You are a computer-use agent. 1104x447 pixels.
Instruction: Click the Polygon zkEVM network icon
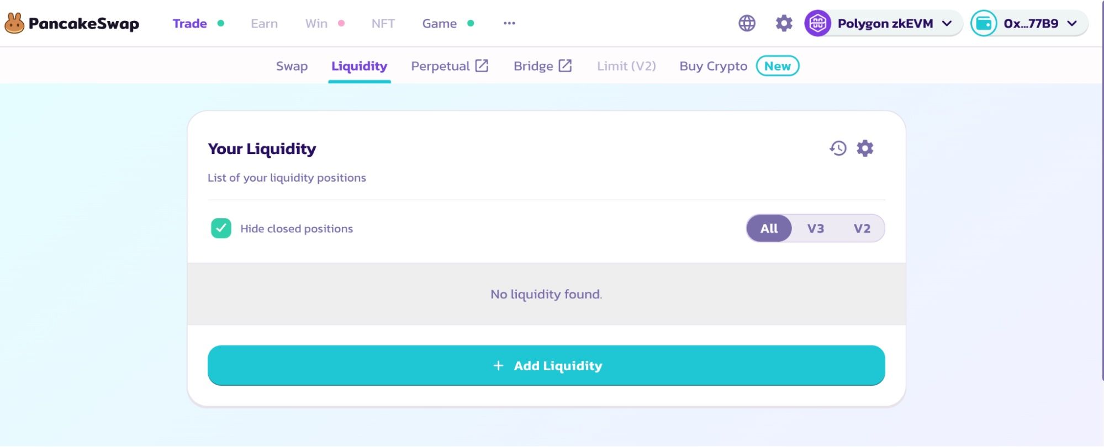pos(817,23)
